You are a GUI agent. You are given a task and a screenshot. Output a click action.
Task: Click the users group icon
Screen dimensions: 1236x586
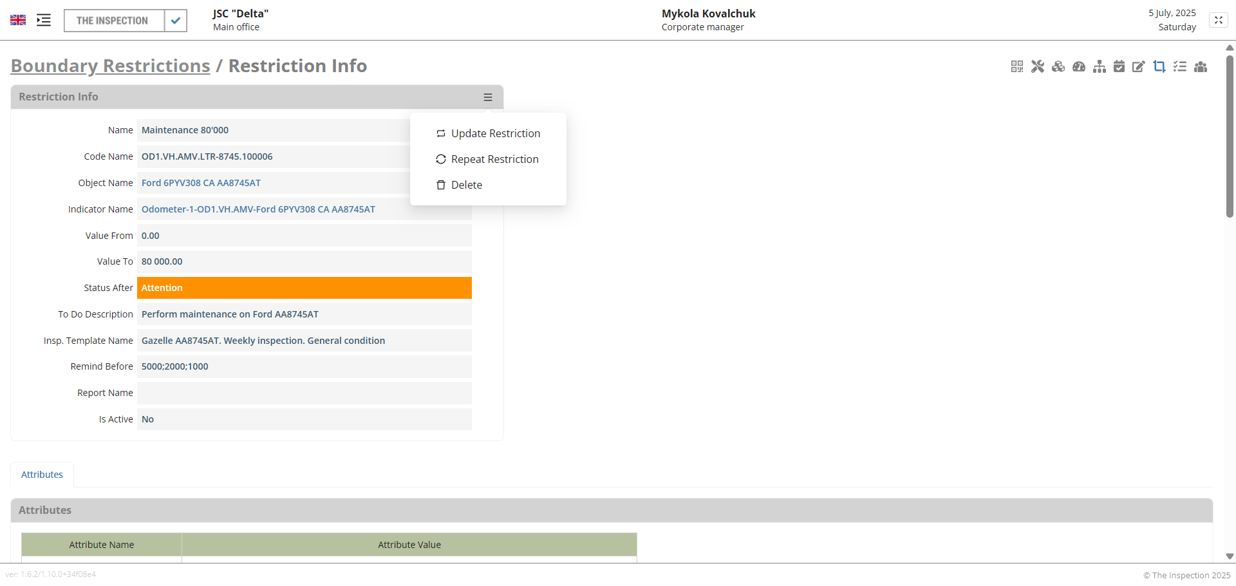pyautogui.click(x=1201, y=66)
